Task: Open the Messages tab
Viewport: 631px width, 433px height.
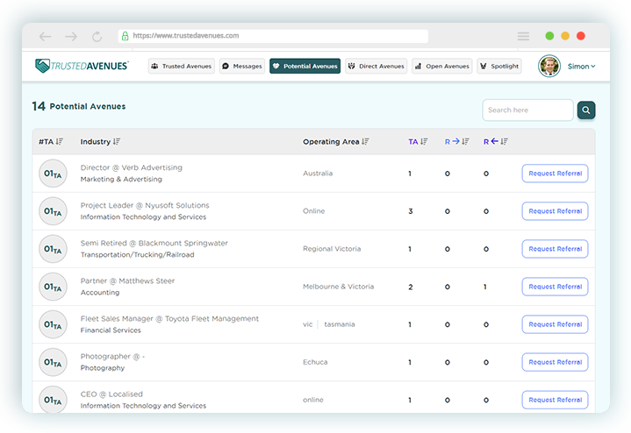Action: click(242, 66)
